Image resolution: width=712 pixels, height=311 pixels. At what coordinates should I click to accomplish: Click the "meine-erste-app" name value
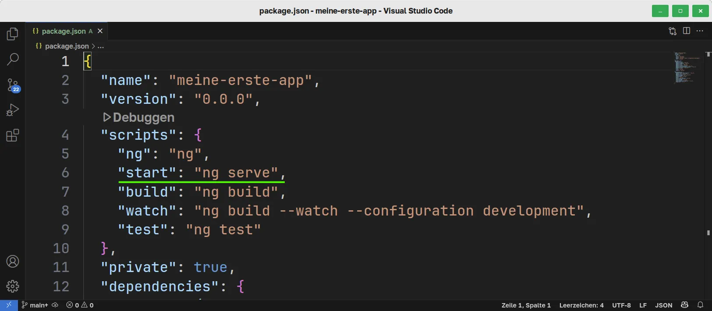pos(240,80)
